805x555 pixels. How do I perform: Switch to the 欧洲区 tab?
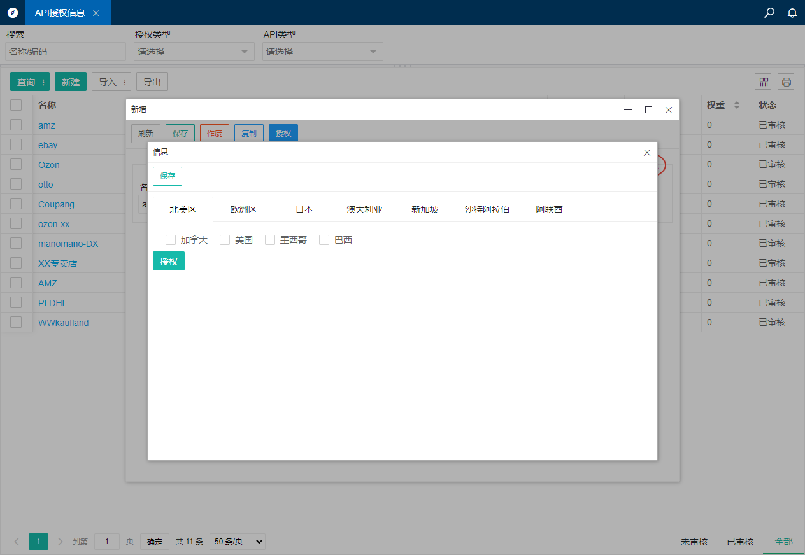243,209
